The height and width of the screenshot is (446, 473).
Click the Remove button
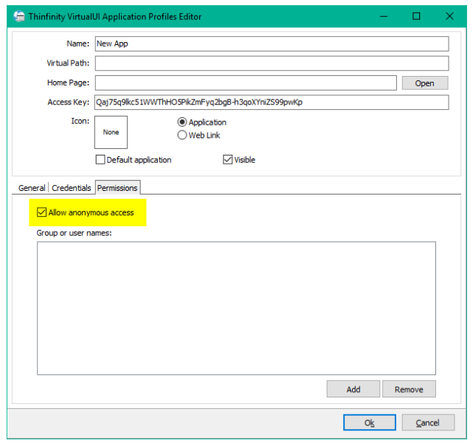[x=409, y=389]
